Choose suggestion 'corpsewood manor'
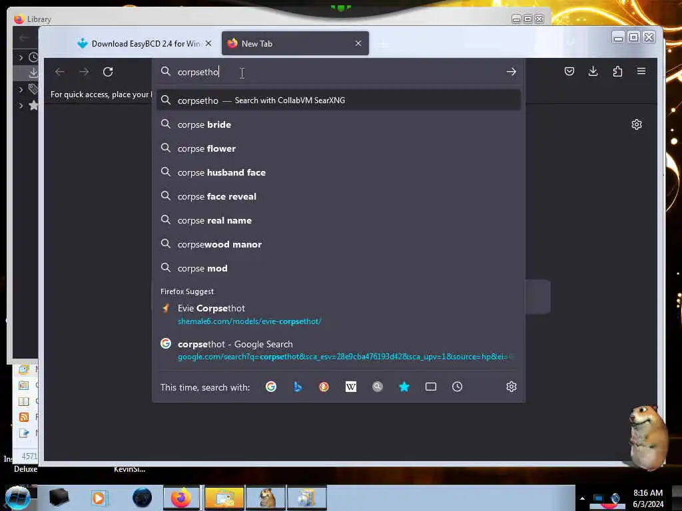The width and height of the screenshot is (682, 511). [x=339, y=244]
